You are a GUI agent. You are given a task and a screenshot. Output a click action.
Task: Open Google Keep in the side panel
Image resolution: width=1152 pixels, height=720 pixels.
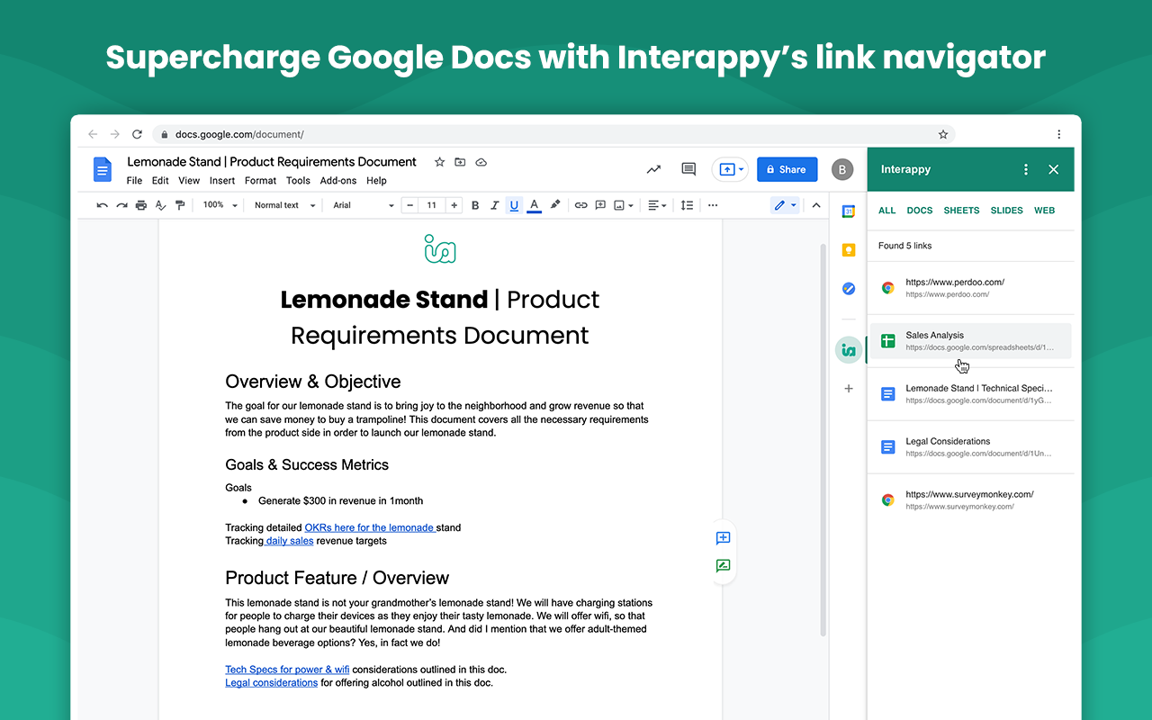pyautogui.click(x=848, y=250)
